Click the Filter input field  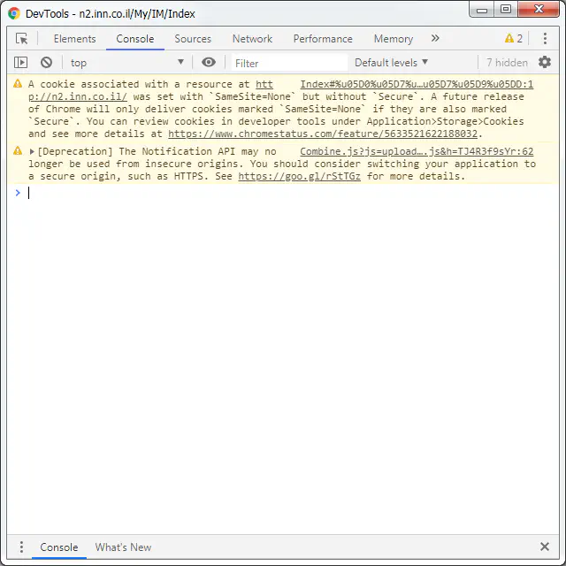[x=289, y=63]
